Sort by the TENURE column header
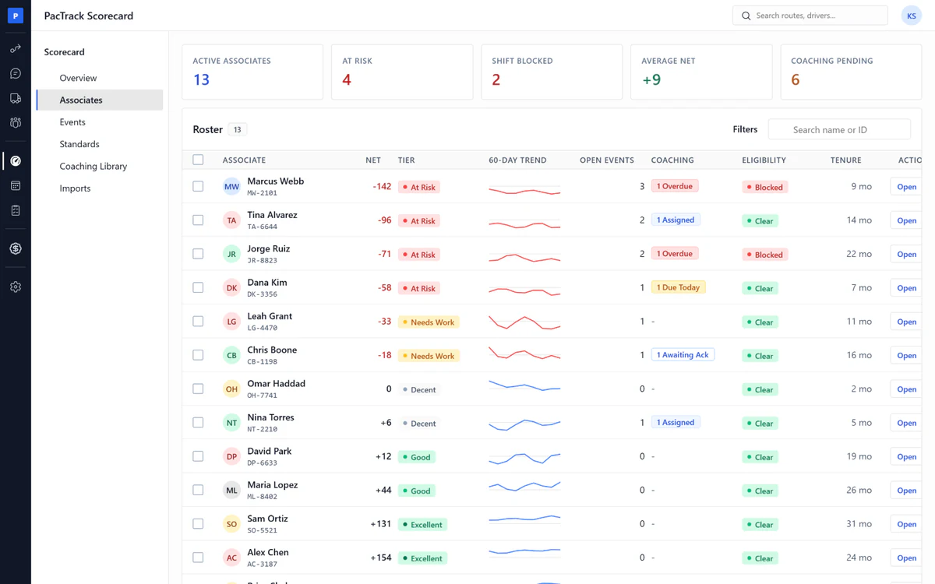The image size is (935, 584). click(x=845, y=160)
